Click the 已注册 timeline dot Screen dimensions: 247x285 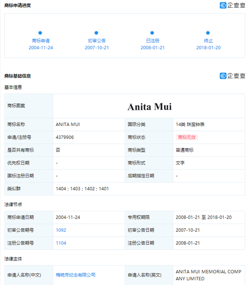pos(152,33)
